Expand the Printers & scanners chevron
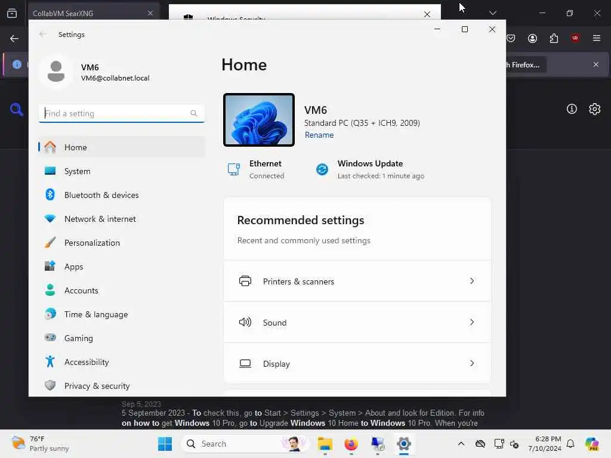This screenshot has height=458, width=611. [x=472, y=281]
